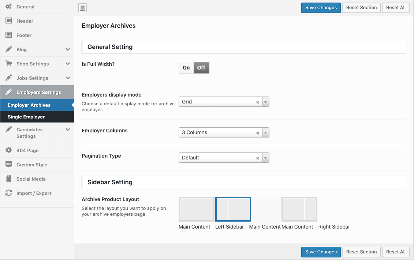
Task: Click the General gears icon in sidebar
Action: tap(9, 7)
